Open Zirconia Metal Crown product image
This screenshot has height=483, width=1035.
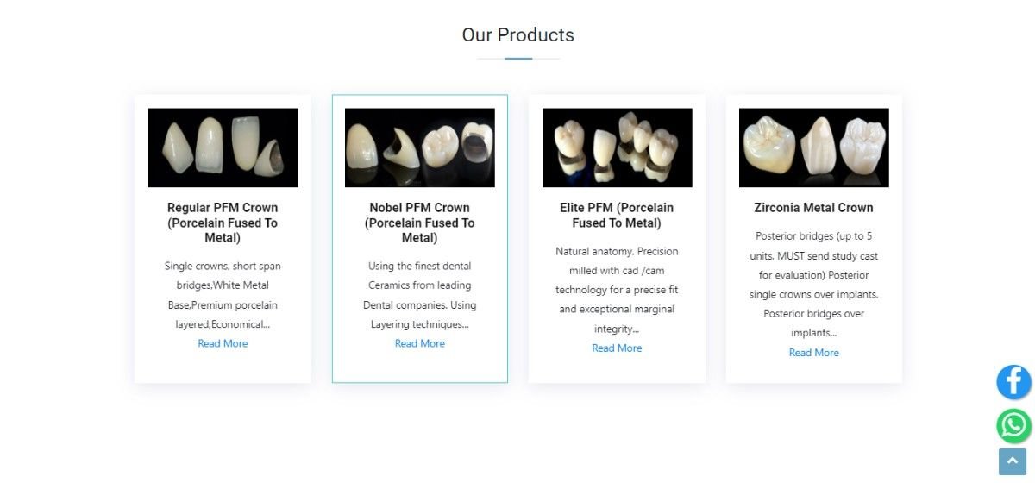[814, 147]
